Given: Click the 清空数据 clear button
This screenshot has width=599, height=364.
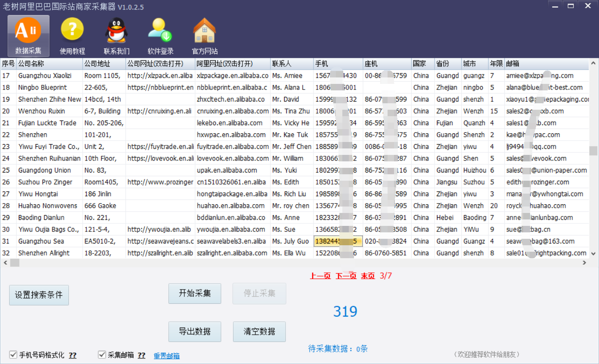Looking at the screenshot, I should pyautogui.click(x=259, y=332).
